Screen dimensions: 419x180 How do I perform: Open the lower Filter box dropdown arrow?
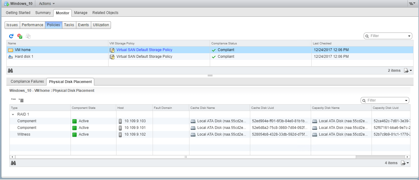click(406, 100)
